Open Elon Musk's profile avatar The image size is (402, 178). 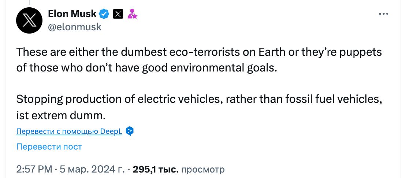pos(30,20)
